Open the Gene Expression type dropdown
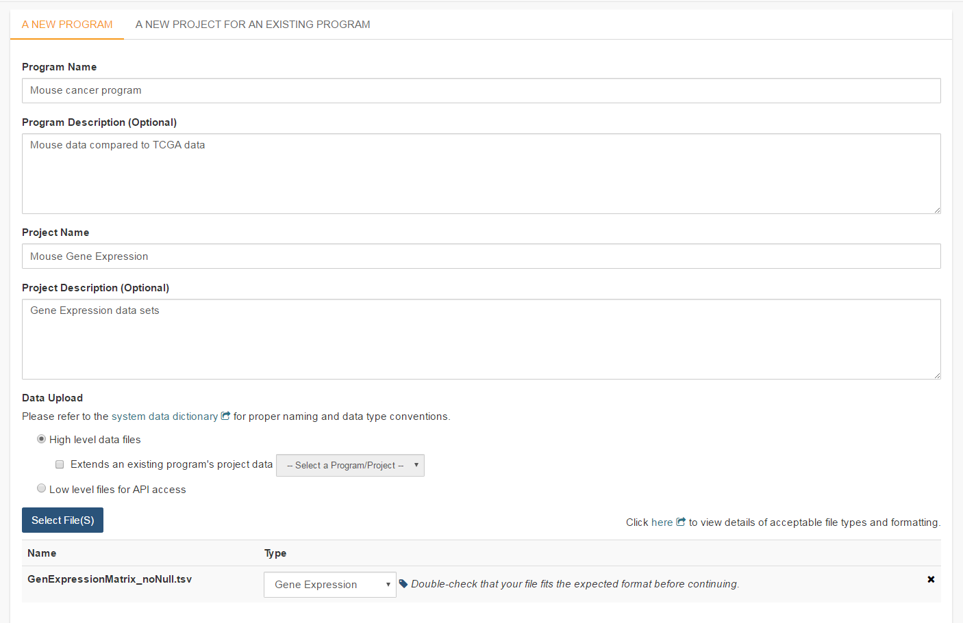The width and height of the screenshot is (963, 623). tap(329, 585)
